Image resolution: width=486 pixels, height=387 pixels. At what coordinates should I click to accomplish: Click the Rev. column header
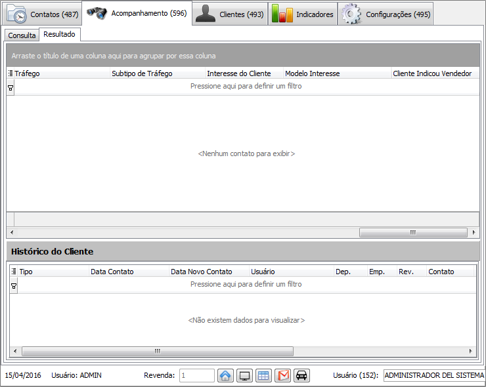[x=412, y=272]
